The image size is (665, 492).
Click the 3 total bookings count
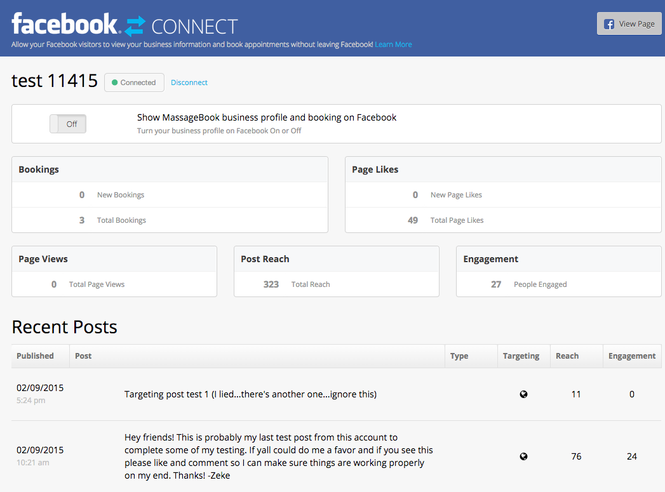coord(82,220)
